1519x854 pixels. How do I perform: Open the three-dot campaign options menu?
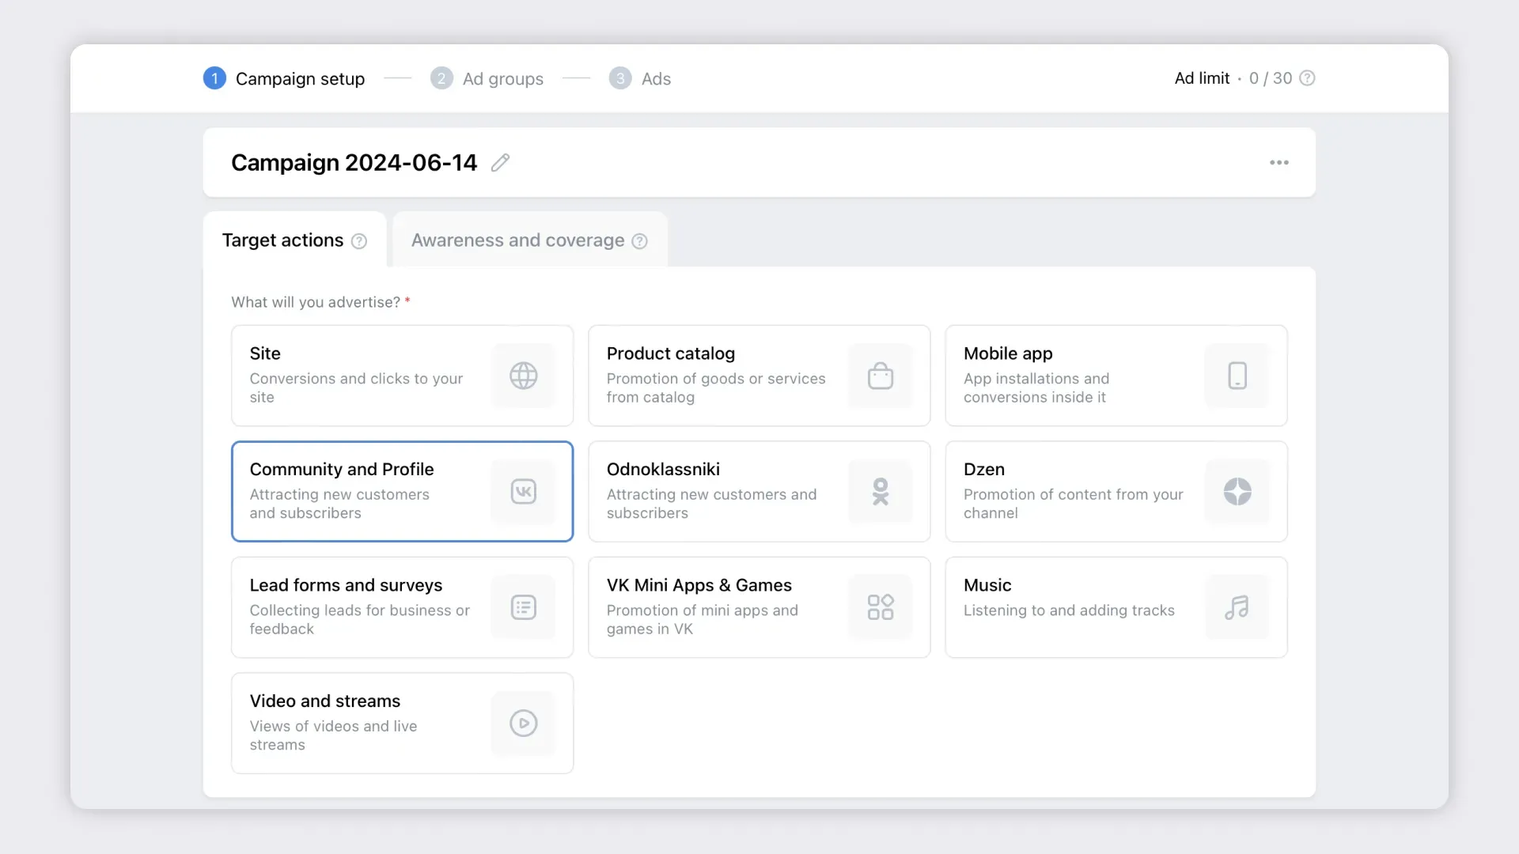[x=1278, y=163]
